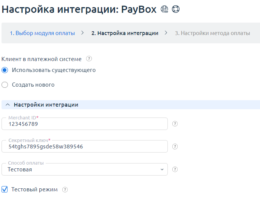The image size is (260, 197).
Task: Go to step 3. Настройки метода оплаты
Action: 212,33
